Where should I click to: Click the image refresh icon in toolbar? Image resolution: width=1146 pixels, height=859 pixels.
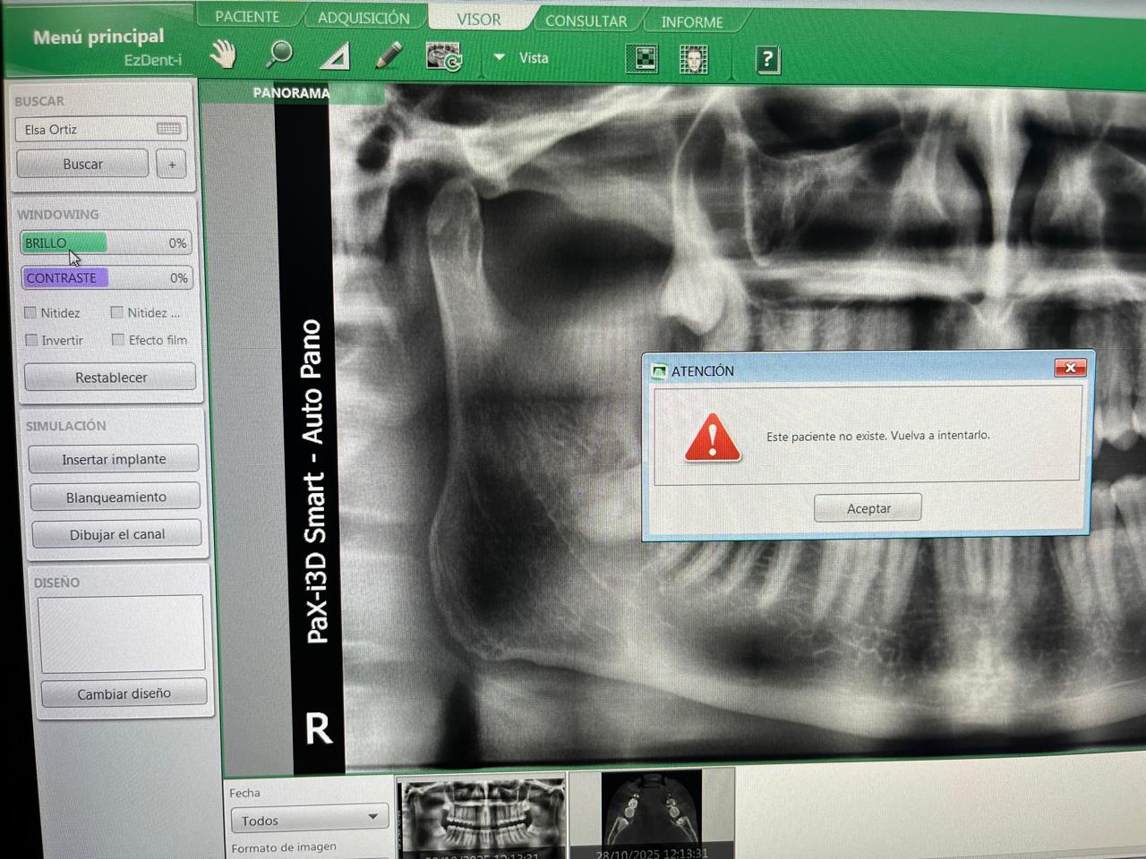444,57
